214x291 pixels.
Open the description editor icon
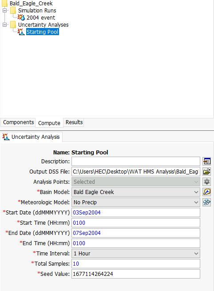[x=206, y=161]
